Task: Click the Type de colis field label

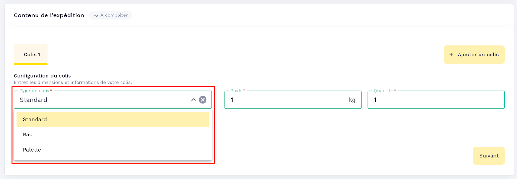Action: [x=35, y=91]
